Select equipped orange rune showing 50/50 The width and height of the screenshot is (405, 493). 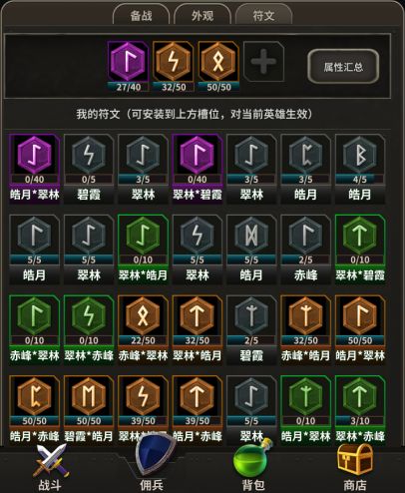point(218,66)
